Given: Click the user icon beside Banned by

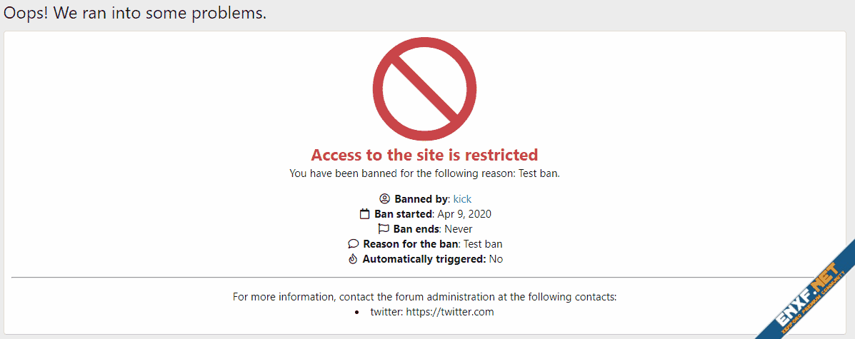Looking at the screenshot, I should coord(384,199).
